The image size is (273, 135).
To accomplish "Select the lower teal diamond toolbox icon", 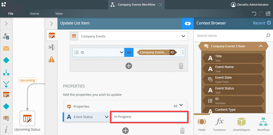I will (x=6, y=106).
